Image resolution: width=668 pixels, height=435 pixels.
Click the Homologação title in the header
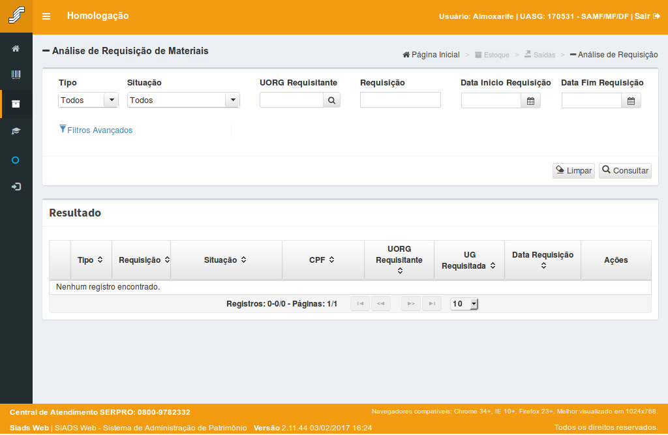pos(98,16)
